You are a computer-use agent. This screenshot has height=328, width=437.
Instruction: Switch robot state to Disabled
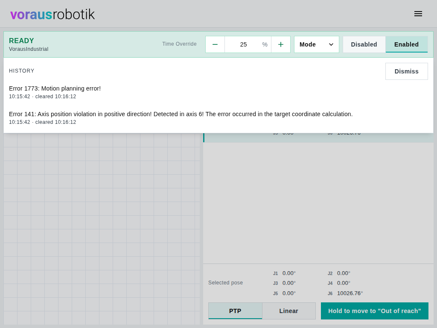[364, 44]
